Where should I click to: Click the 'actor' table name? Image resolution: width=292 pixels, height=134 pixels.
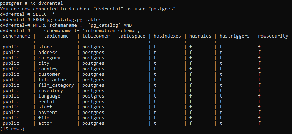pos(45,123)
